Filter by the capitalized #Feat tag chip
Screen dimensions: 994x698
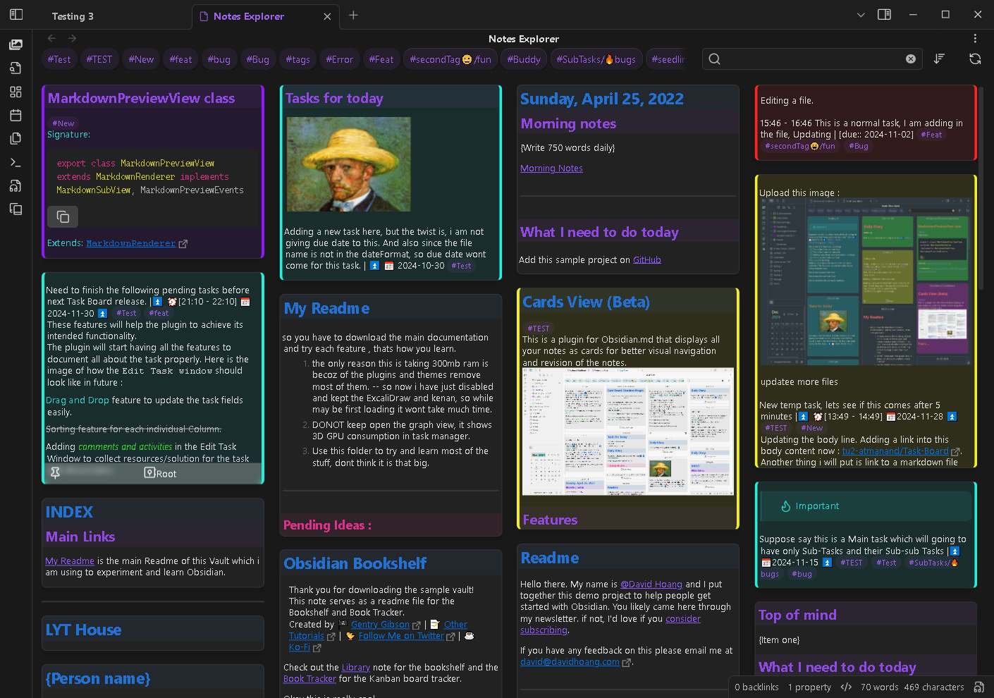[381, 59]
